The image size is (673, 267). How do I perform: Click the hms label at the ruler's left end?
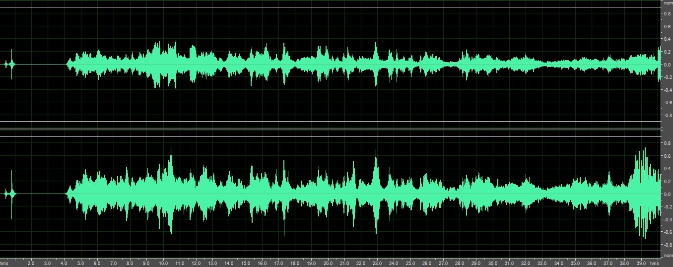4,264
